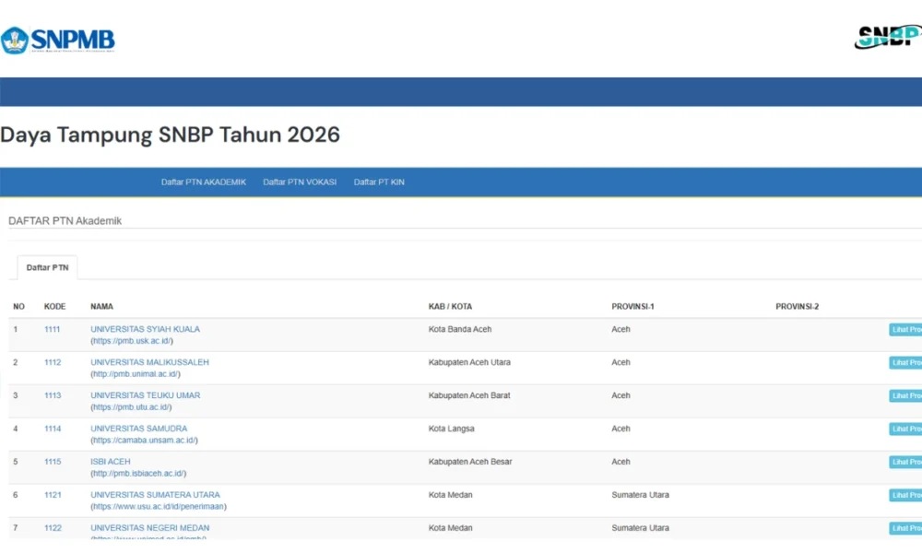Open Daftar PTN AKADEMIK menu
Screen dimensions: 922x553
[x=204, y=182]
